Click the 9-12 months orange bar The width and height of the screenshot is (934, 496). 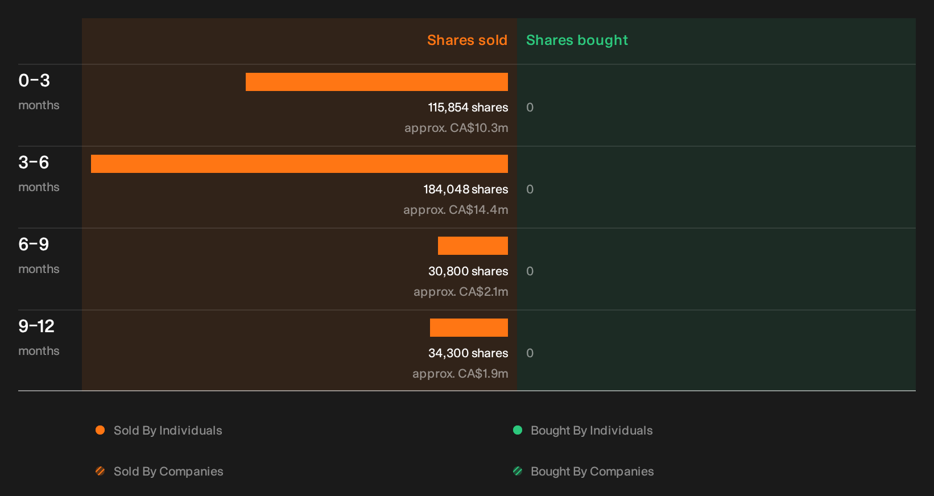[x=469, y=328]
